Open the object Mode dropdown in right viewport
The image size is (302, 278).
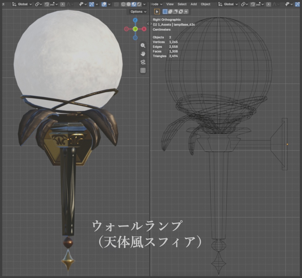coord(156,4)
